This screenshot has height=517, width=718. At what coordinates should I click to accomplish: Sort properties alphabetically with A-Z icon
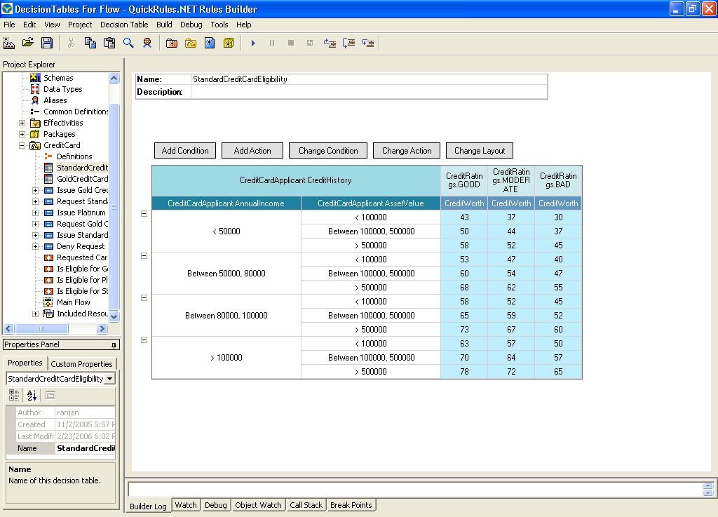tap(32, 396)
